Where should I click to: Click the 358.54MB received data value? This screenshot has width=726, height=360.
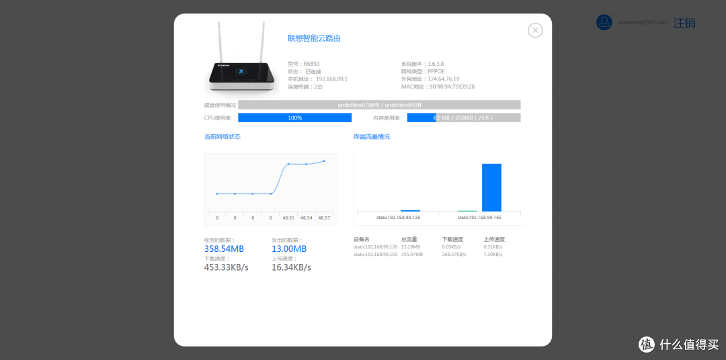coord(224,249)
